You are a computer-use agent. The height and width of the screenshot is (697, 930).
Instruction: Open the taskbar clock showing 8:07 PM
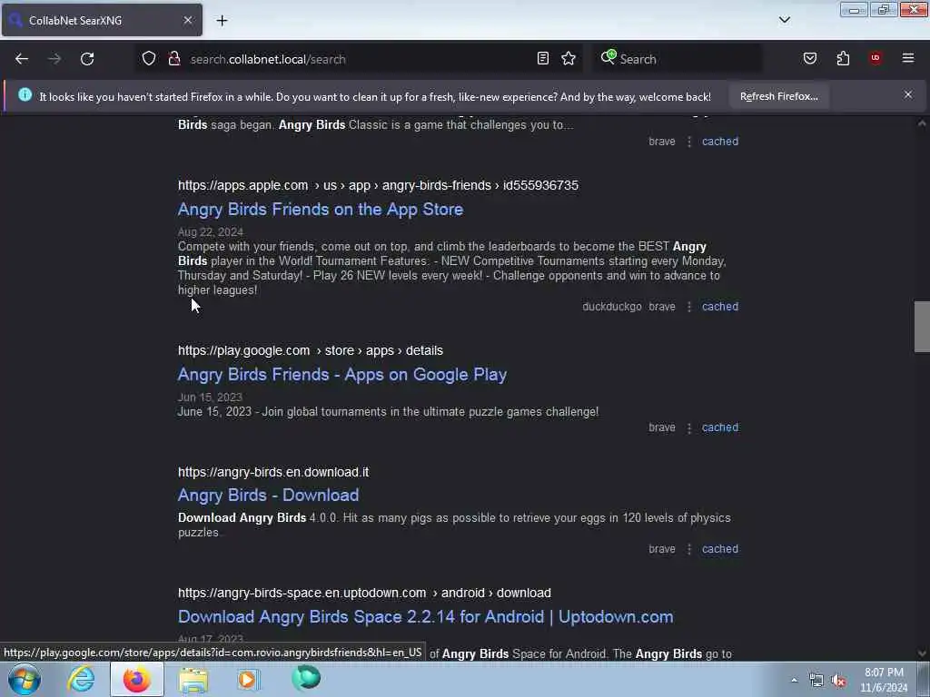884,680
